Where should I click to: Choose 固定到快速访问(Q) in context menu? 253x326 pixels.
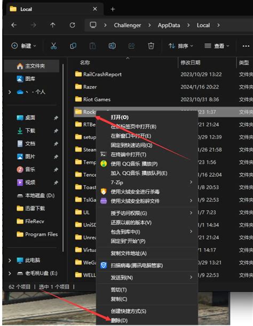coord(131,145)
